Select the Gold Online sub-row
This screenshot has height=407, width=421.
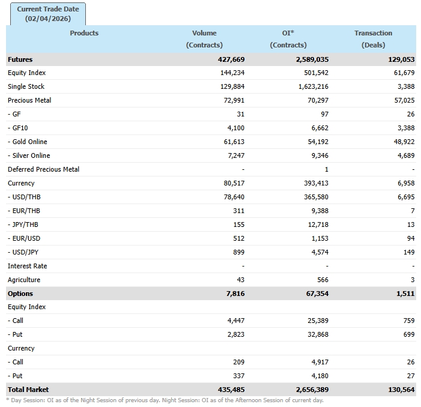click(x=28, y=142)
